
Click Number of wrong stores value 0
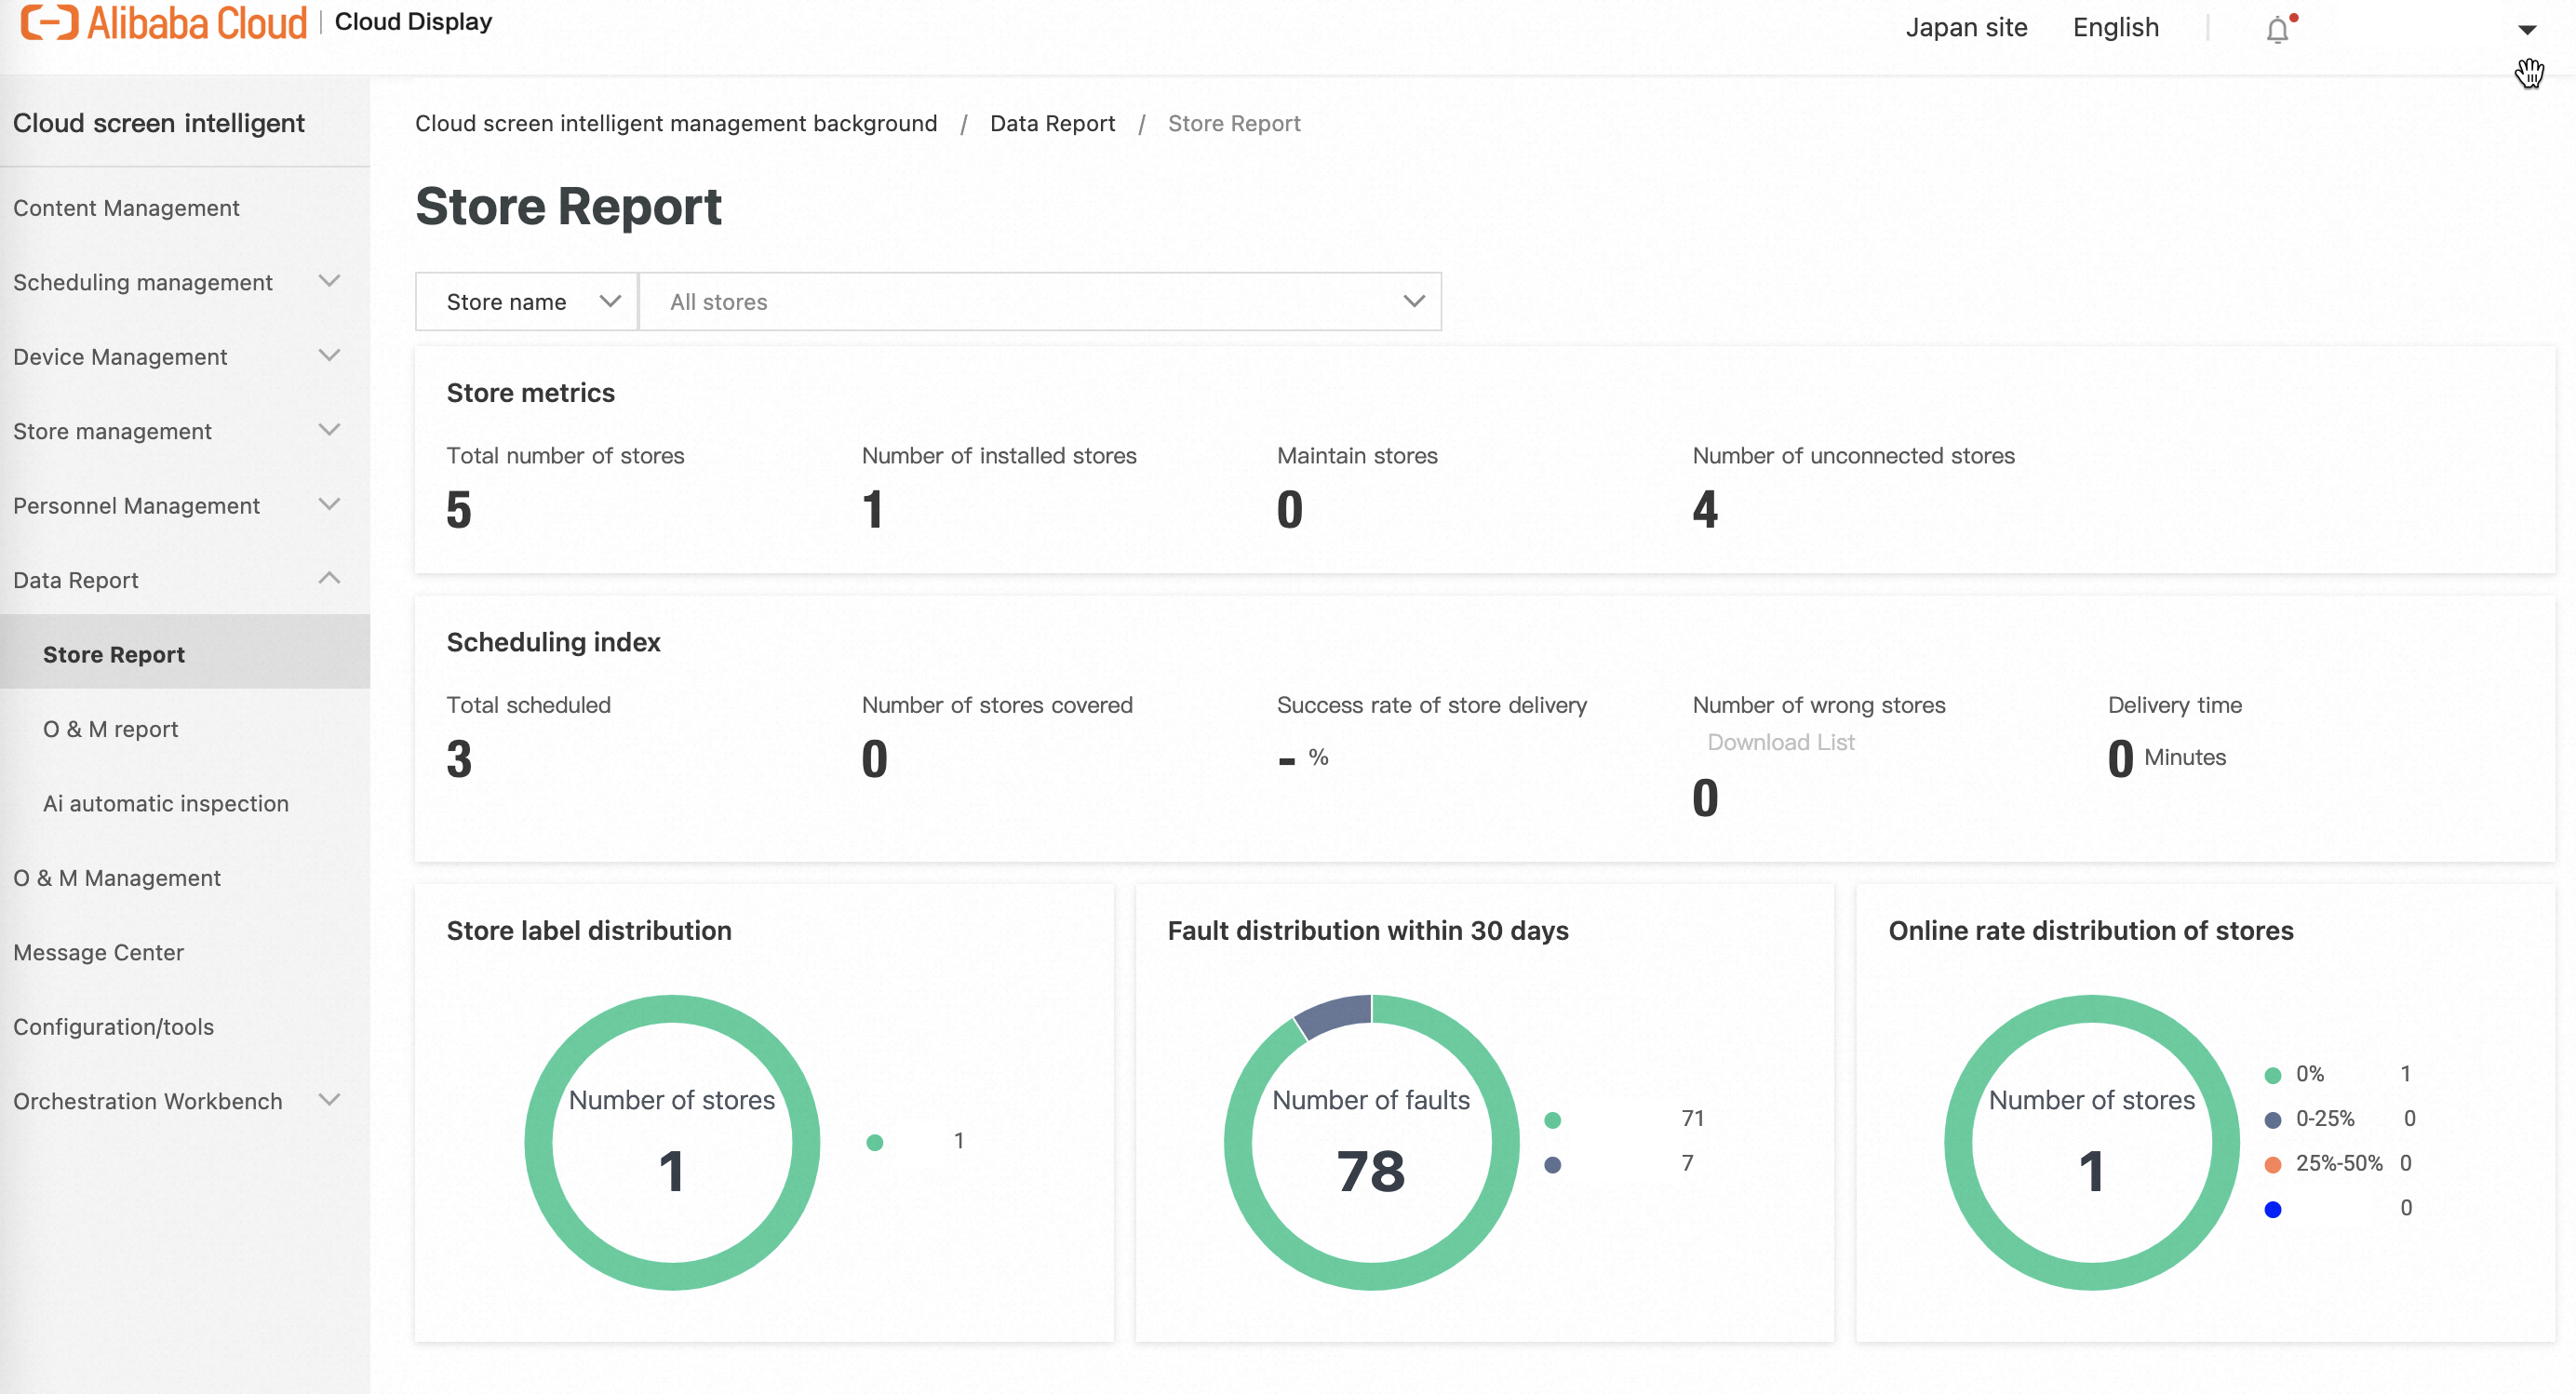pyautogui.click(x=1705, y=798)
